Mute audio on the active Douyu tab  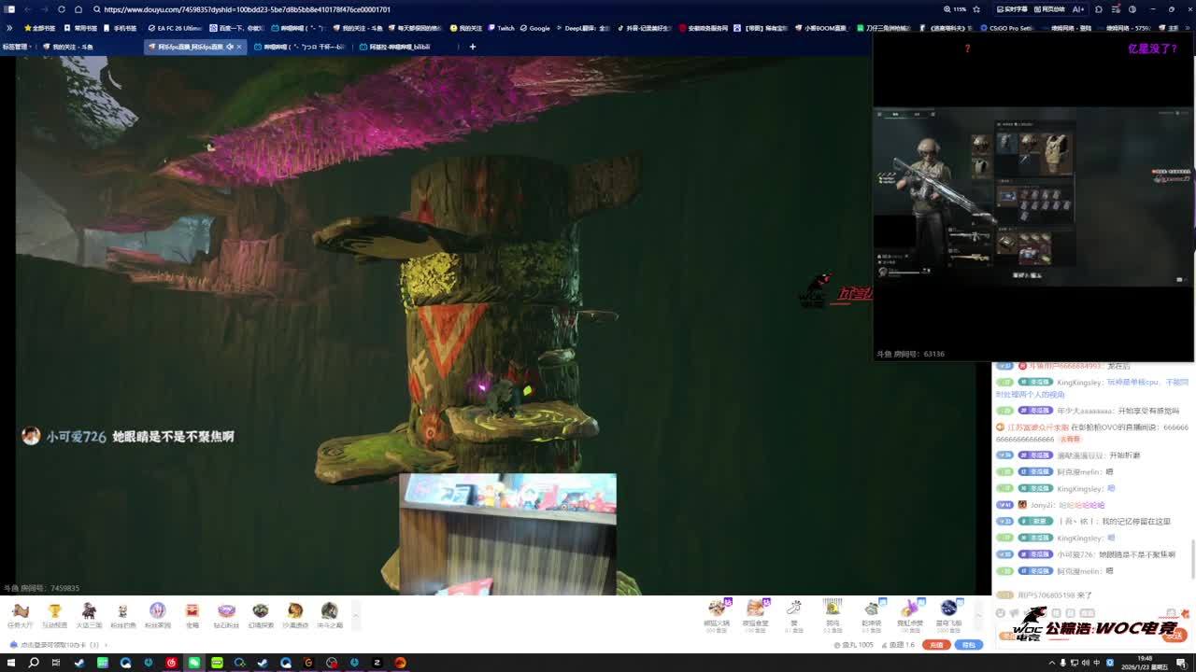229,47
